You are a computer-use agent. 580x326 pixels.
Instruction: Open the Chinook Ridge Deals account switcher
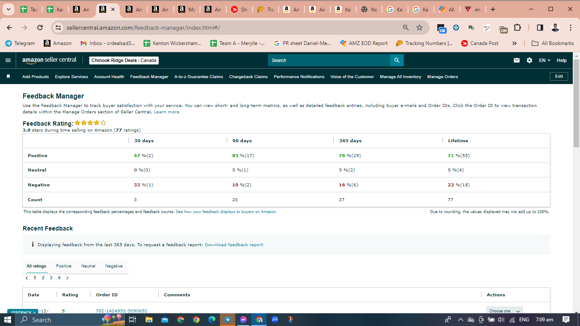point(124,60)
